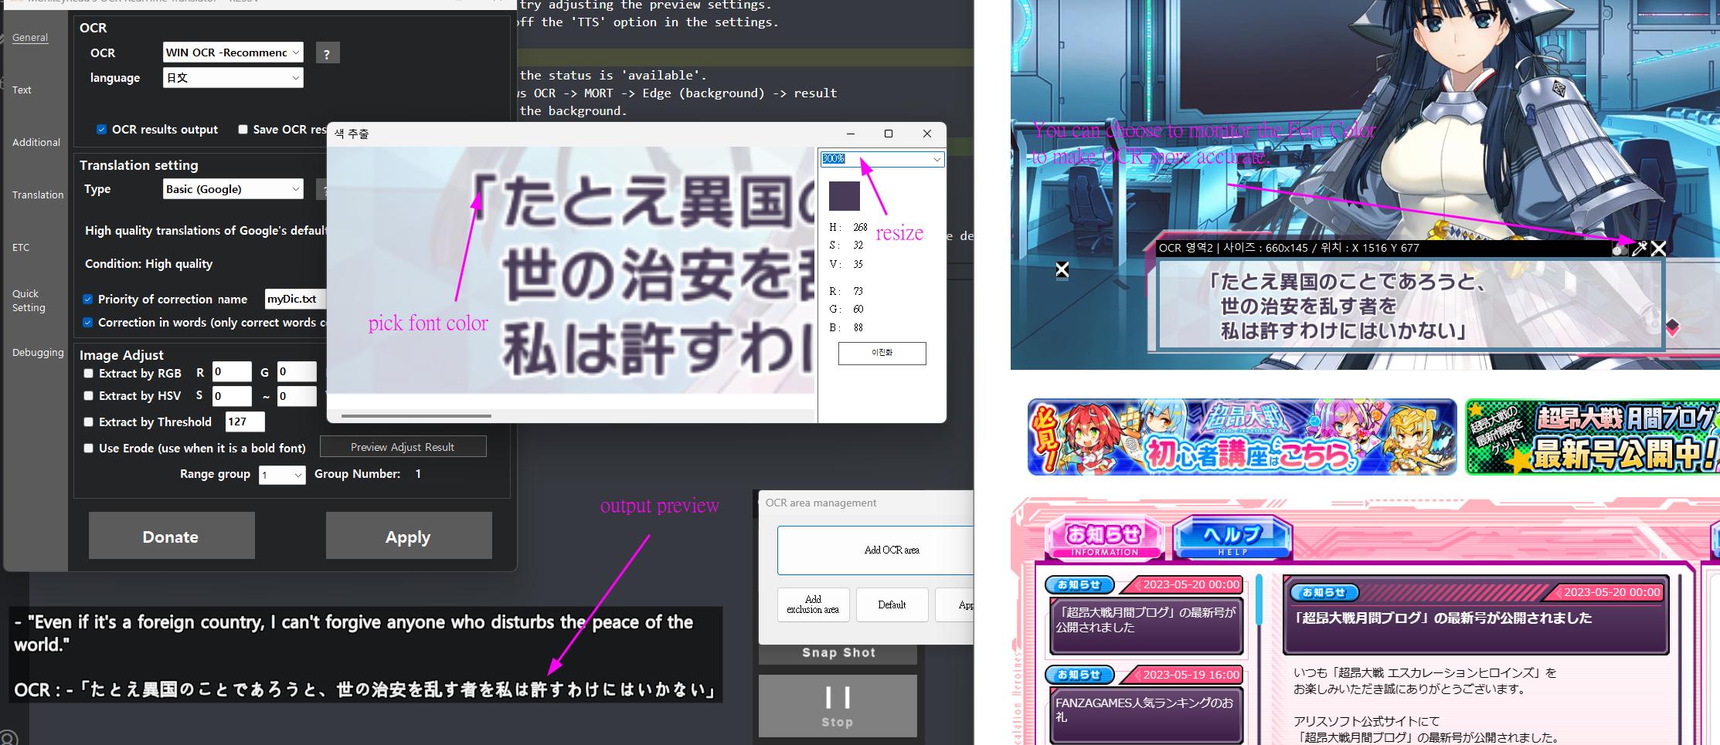This screenshot has height=745, width=1720.
Task: Click the Apply button in settings window
Action: click(409, 536)
